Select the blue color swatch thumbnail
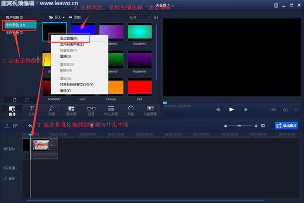 pos(83,29)
